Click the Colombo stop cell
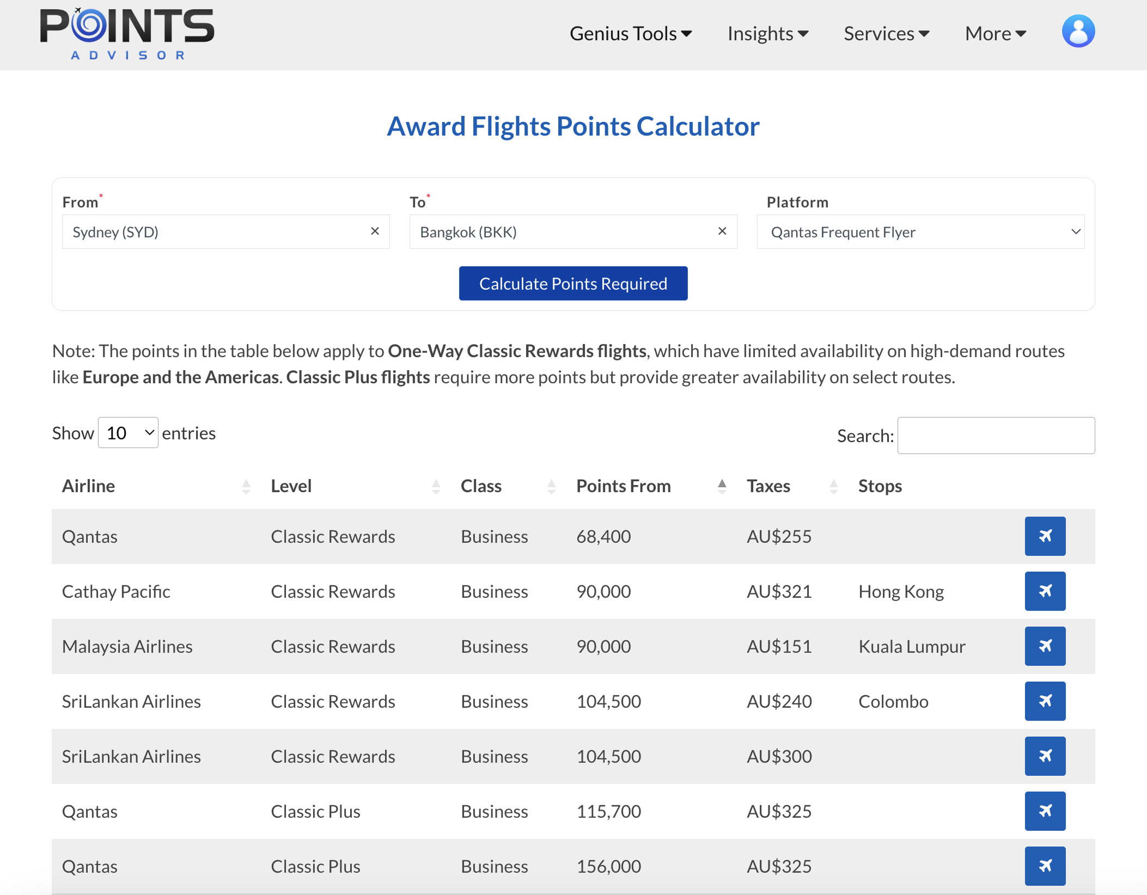Image resolution: width=1147 pixels, height=895 pixels. tap(893, 701)
